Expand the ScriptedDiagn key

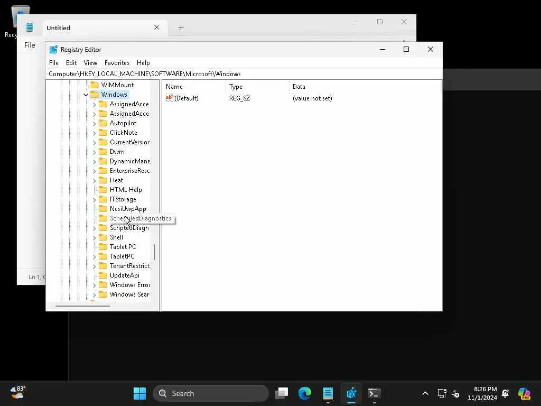[94, 228]
